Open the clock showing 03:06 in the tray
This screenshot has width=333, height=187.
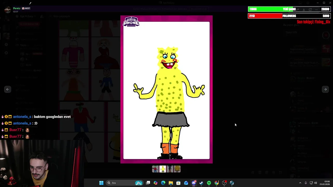[325, 183]
